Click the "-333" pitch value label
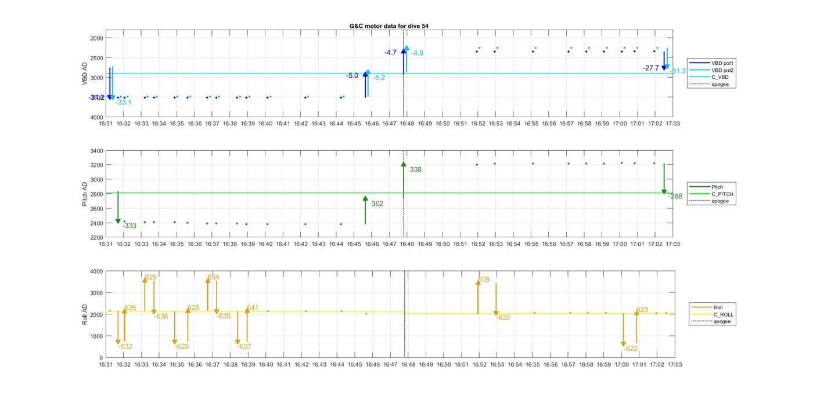 coord(129,226)
